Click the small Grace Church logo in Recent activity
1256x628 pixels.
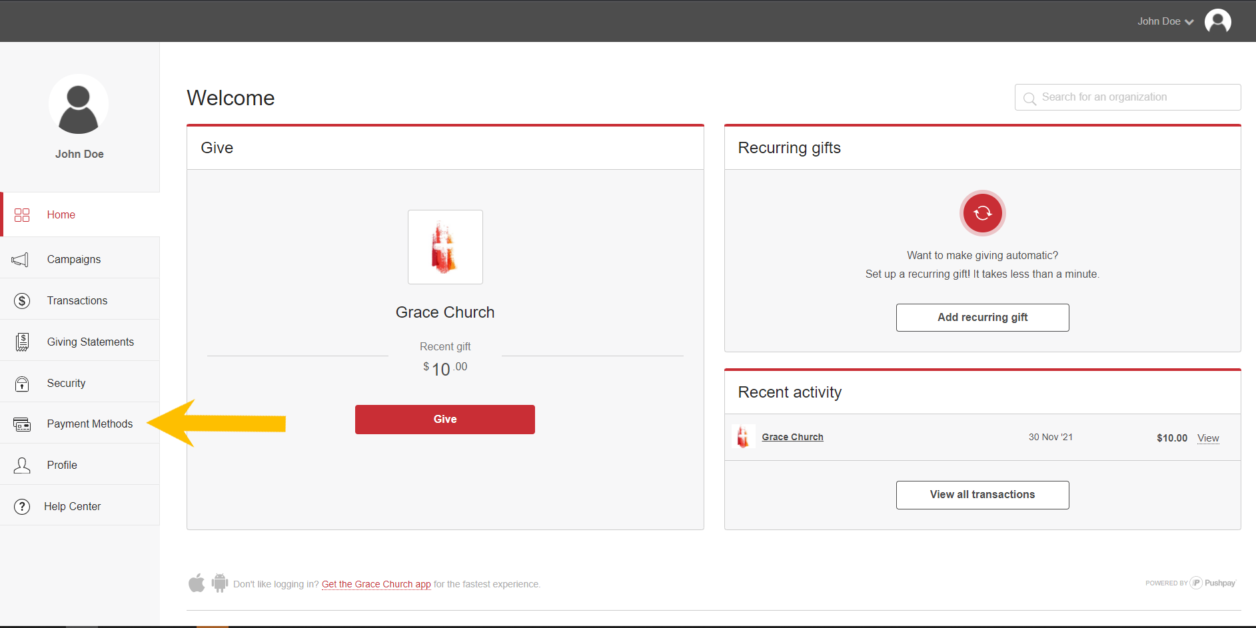pos(743,437)
